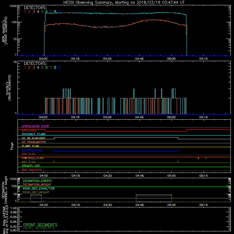Click 05:00 tick under rear segments plot
This screenshot has height=234, width=234.
pos(171,117)
